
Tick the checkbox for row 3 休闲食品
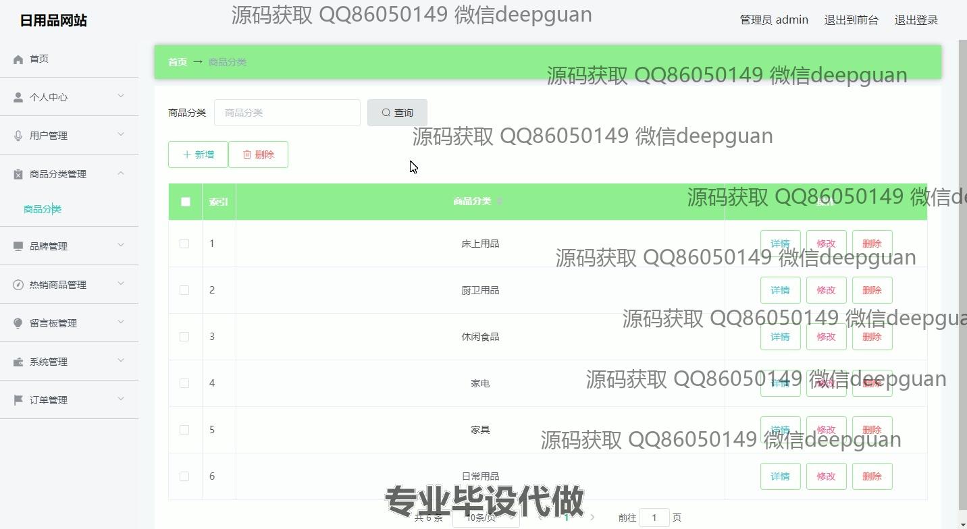click(x=184, y=337)
